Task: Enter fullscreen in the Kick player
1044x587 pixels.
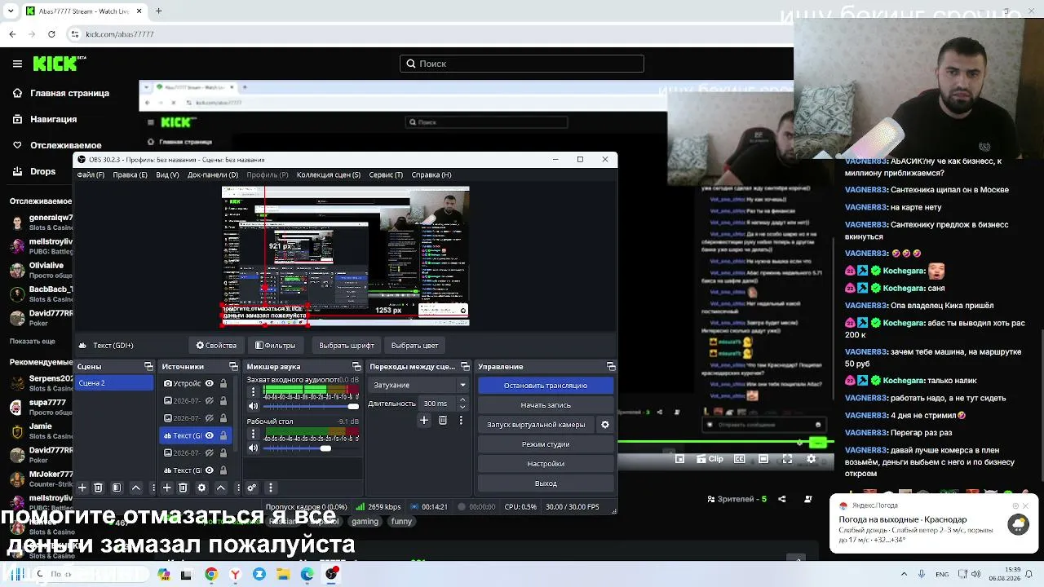Action: click(787, 459)
